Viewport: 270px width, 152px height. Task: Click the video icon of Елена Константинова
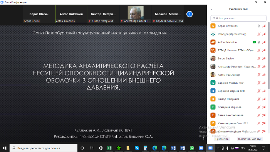263,115
